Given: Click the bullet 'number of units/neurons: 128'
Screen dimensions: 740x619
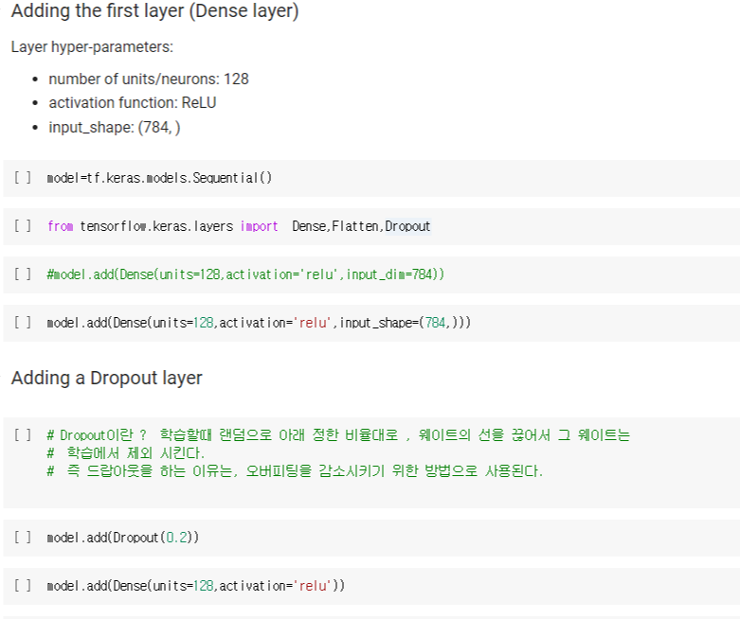Looking at the screenshot, I should click(x=149, y=79).
